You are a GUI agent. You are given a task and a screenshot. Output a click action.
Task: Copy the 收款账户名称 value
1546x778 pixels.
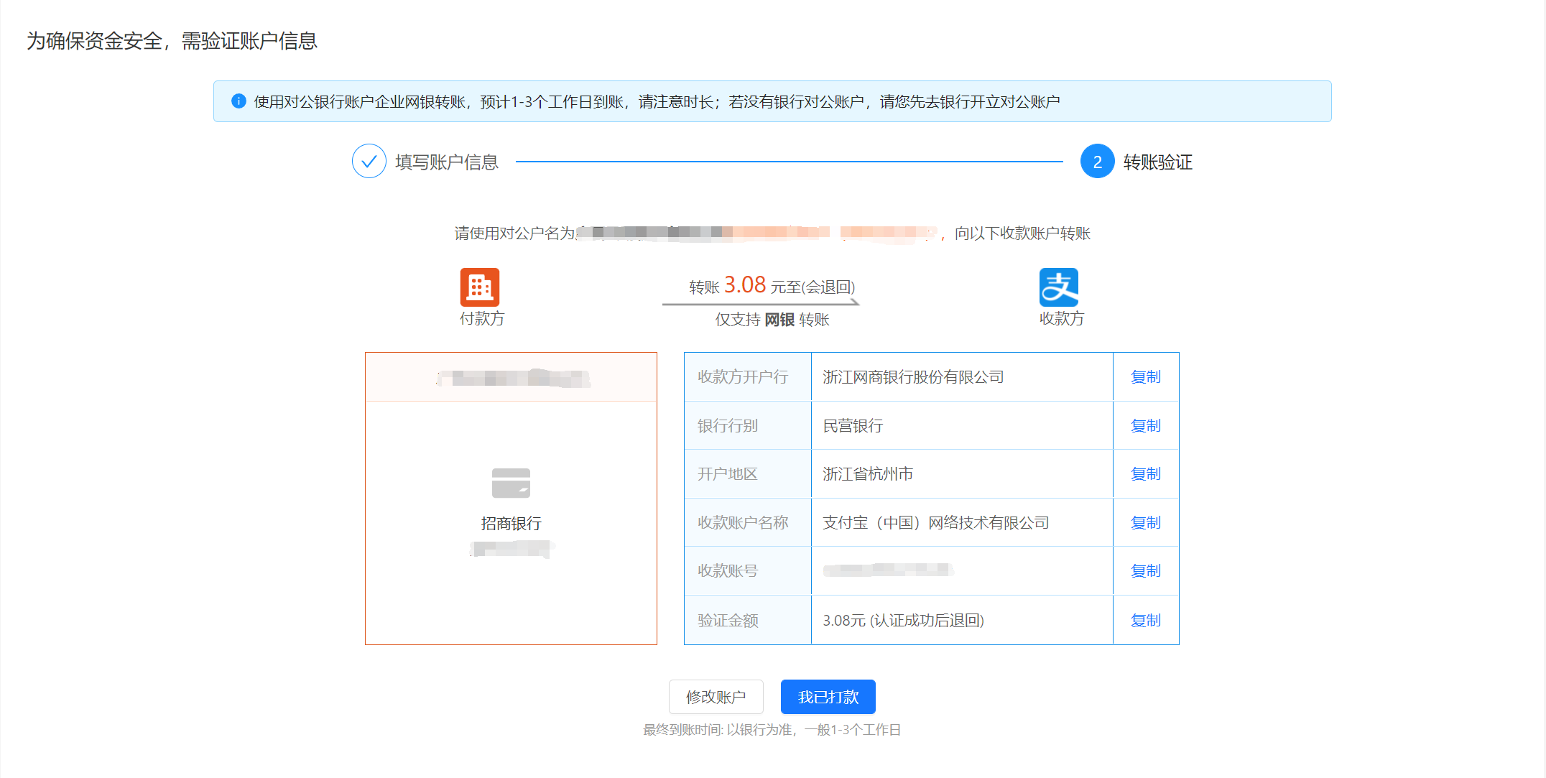click(x=1146, y=522)
